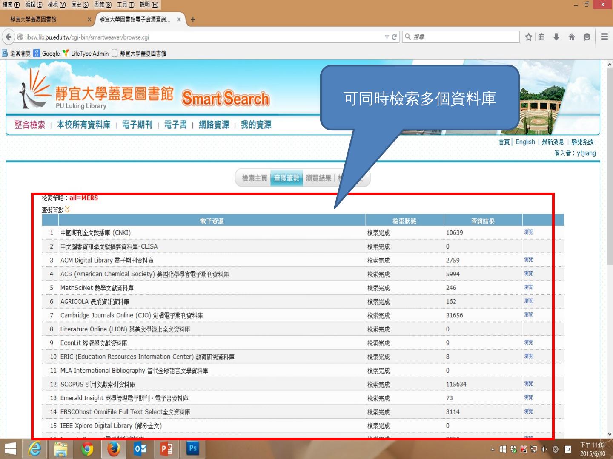Viewport: 613px width, 459px height.
Task: Open a new browser tab
Action: pos(193,20)
